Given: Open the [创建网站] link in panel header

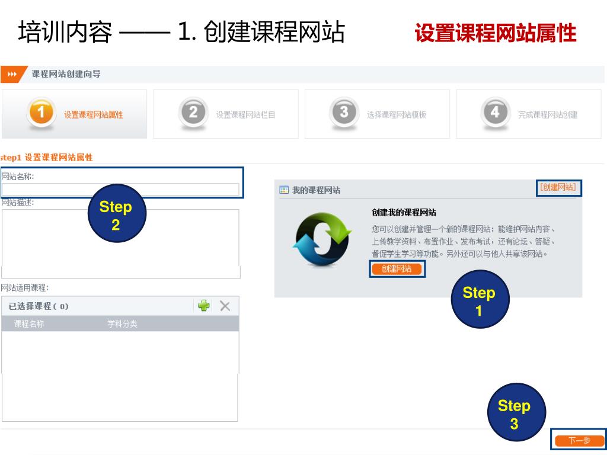Looking at the screenshot, I should tap(558, 187).
